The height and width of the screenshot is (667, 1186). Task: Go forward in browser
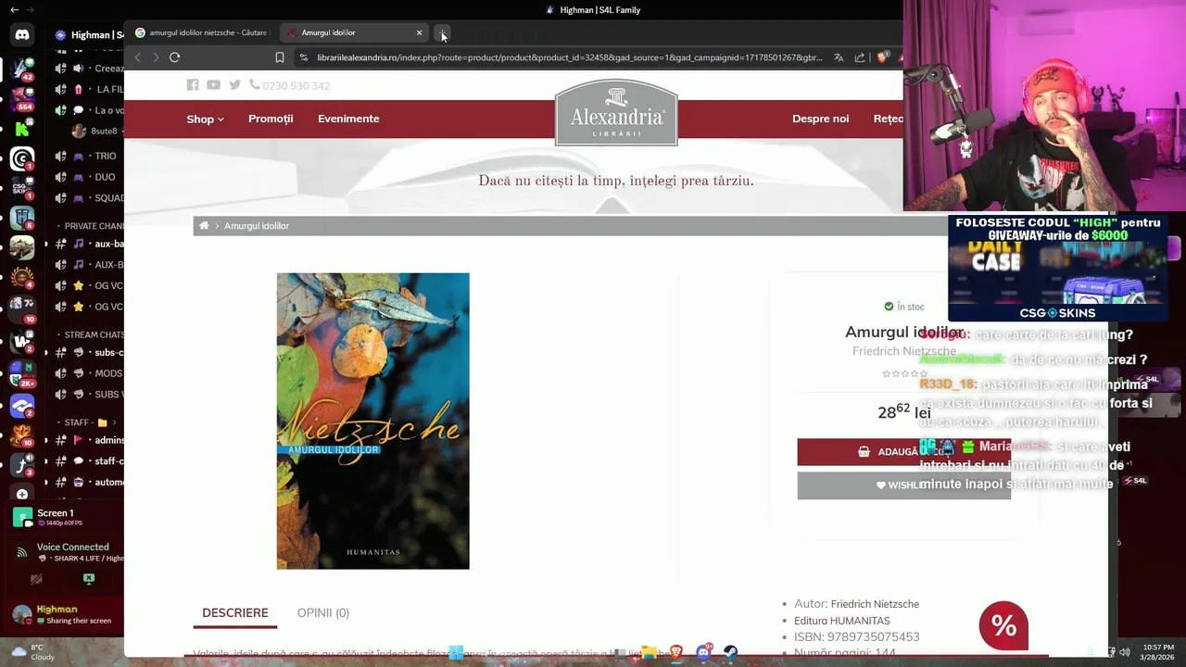click(156, 57)
